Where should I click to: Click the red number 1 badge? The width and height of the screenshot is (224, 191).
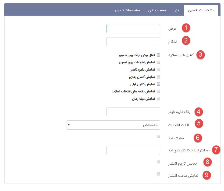pyautogui.click(x=186, y=28)
